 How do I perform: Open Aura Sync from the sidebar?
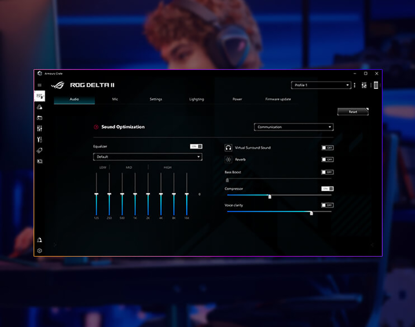(40, 107)
